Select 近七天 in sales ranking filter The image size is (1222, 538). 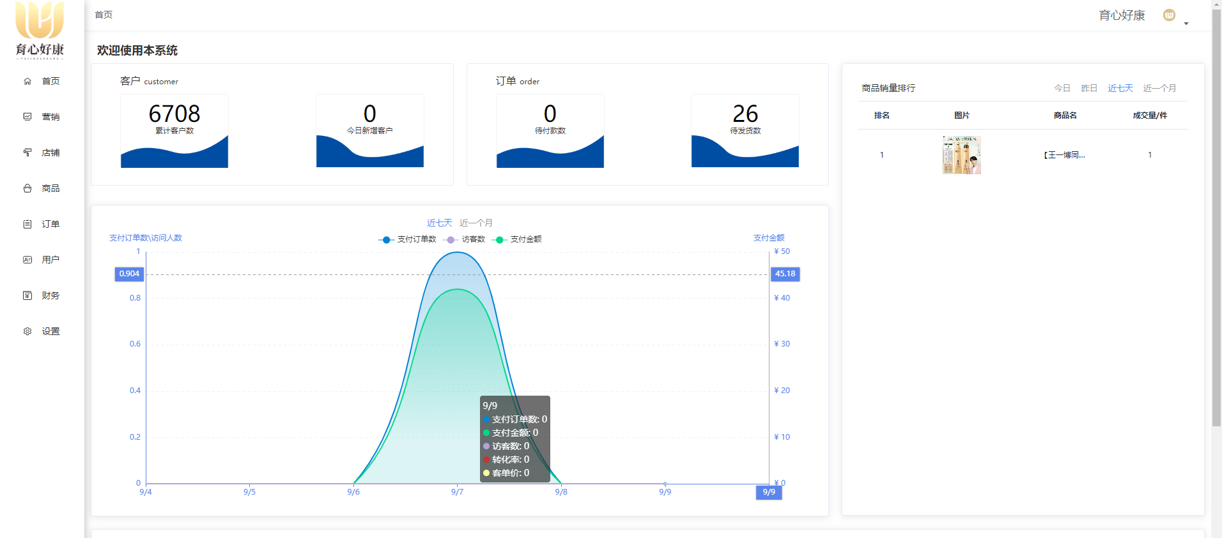[1120, 88]
